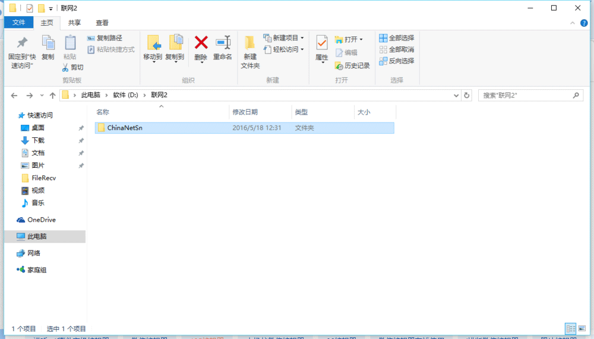Open the help question mark icon
594x339 pixels.
[x=584, y=23]
